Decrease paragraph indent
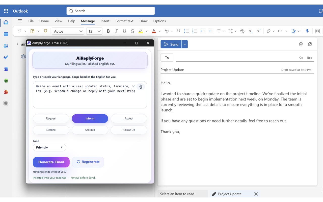Viewport: 323px width, 202px height. (x=203, y=31)
